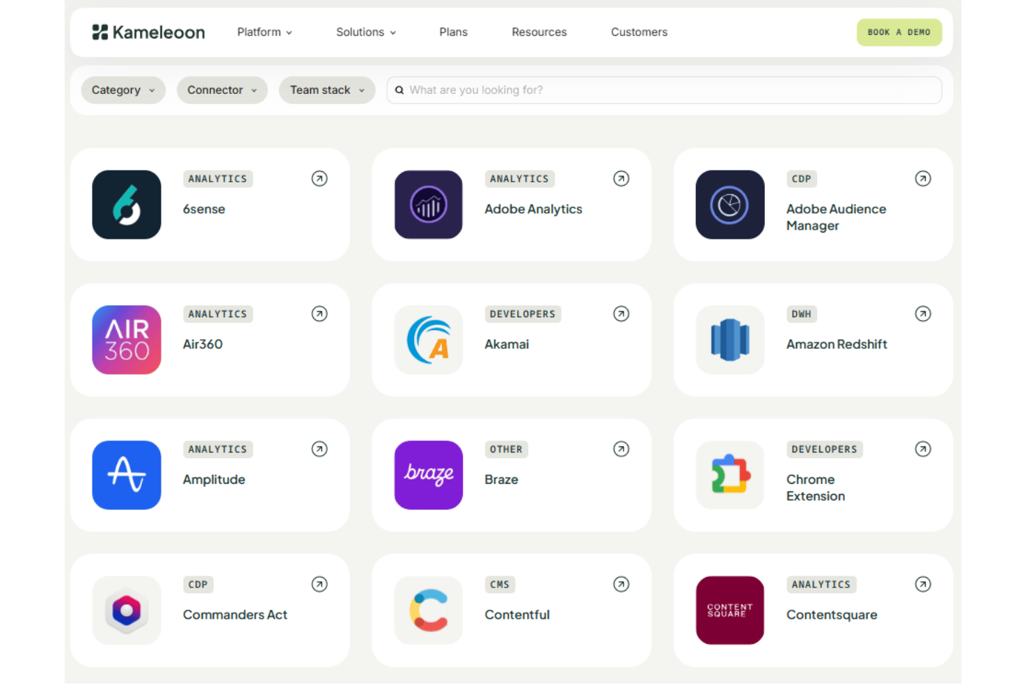Click the arrow icon on Commanders Act card
Image resolution: width=1030 pixels, height=687 pixels.
(x=319, y=584)
